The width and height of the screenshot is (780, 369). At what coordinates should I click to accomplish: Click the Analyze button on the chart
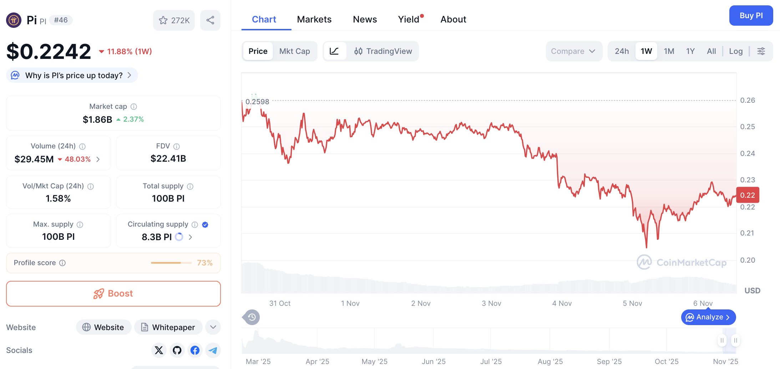708,317
